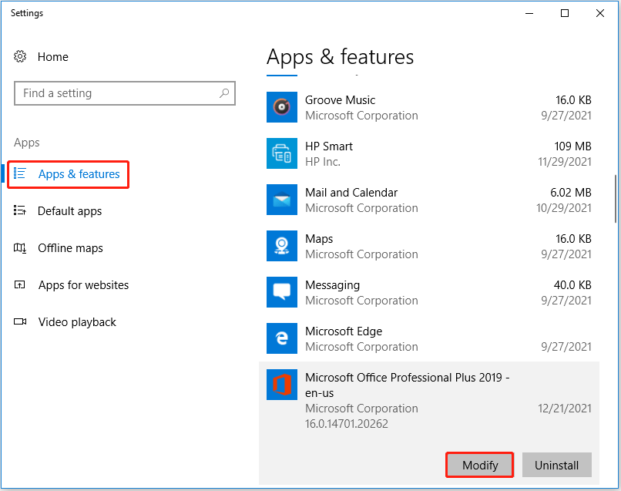The width and height of the screenshot is (621, 491).
Task: Click the search magnifier icon
Action: coord(224,93)
